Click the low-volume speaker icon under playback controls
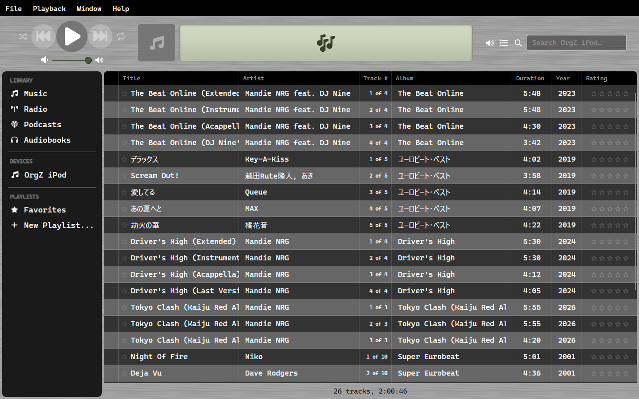The image size is (639, 399). [44, 60]
